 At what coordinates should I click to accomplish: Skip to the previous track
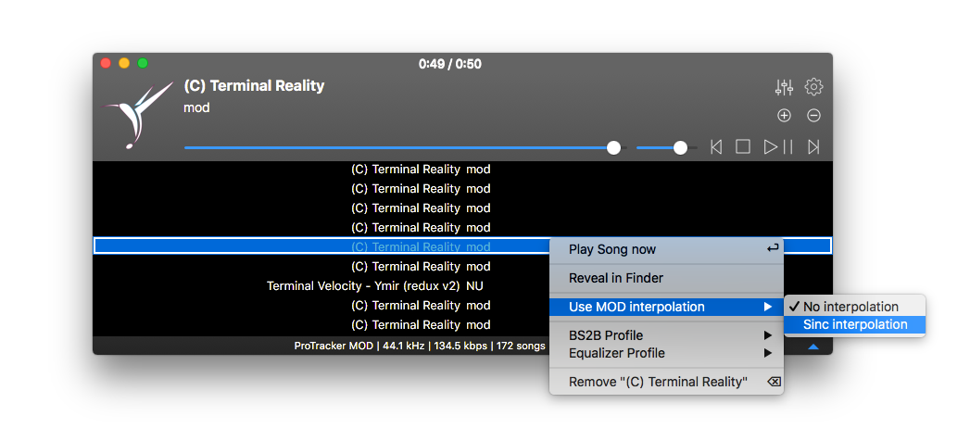(716, 147)
